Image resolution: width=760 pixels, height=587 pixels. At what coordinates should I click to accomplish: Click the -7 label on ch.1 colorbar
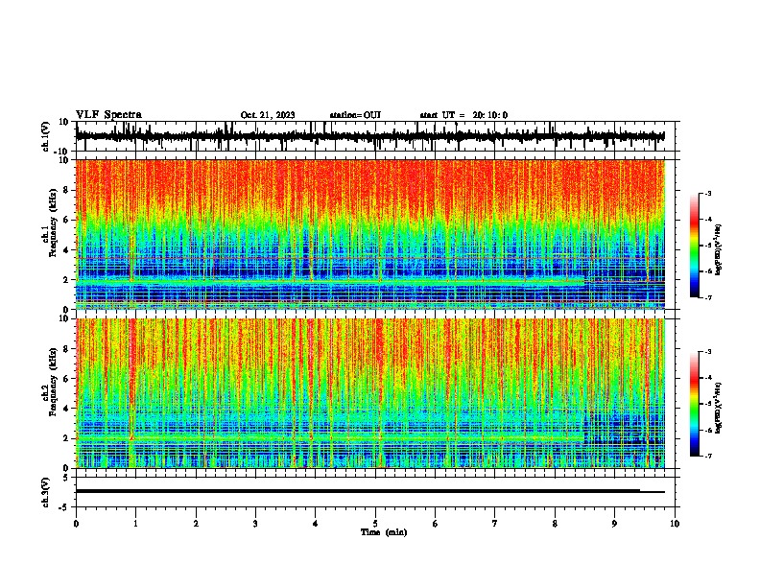[x=707, y=297]
